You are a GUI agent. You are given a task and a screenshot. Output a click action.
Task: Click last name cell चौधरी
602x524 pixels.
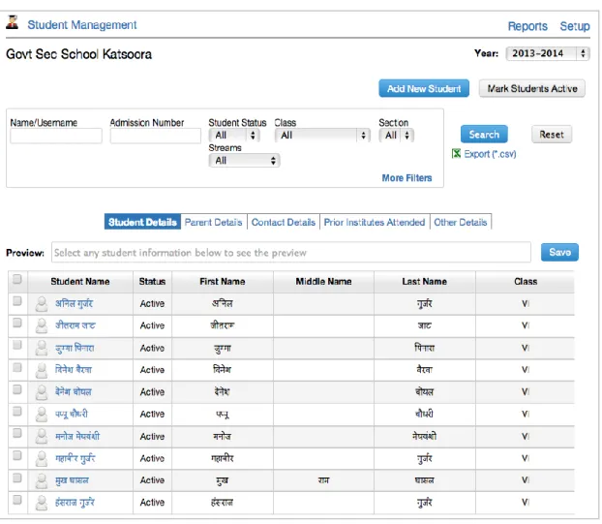[x=424, y=415]
